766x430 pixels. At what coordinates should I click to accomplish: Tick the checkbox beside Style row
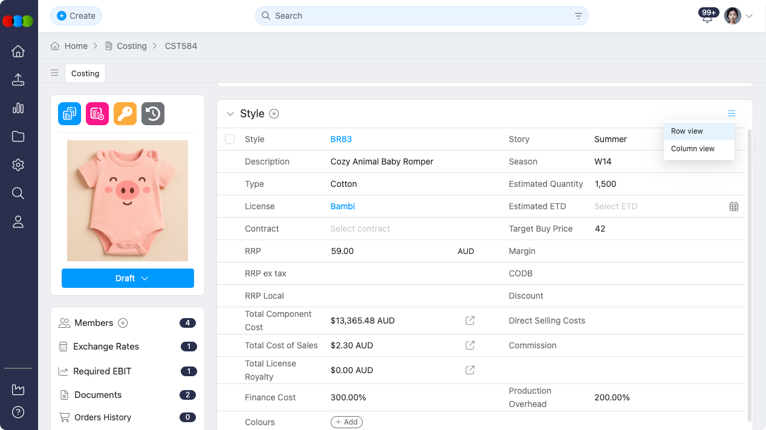(x=230, y=139)
